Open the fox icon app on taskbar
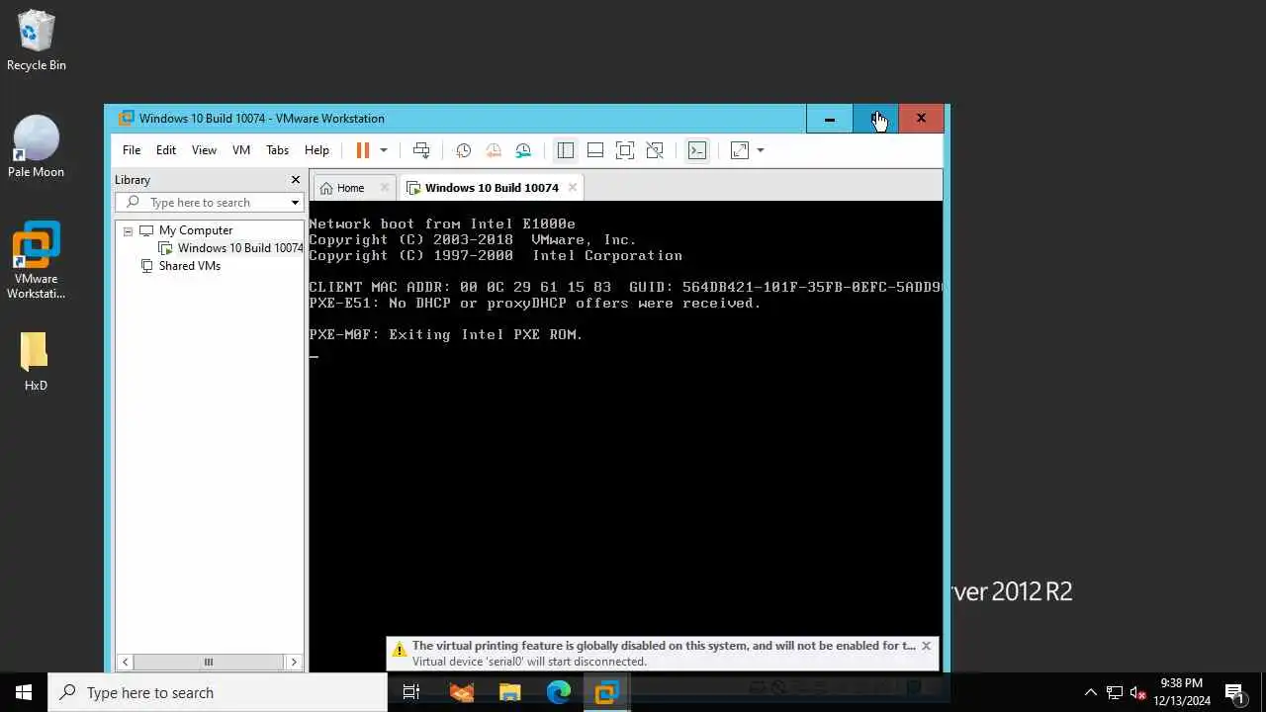This screenshot has width=1266, height=712. coord(462,692)
